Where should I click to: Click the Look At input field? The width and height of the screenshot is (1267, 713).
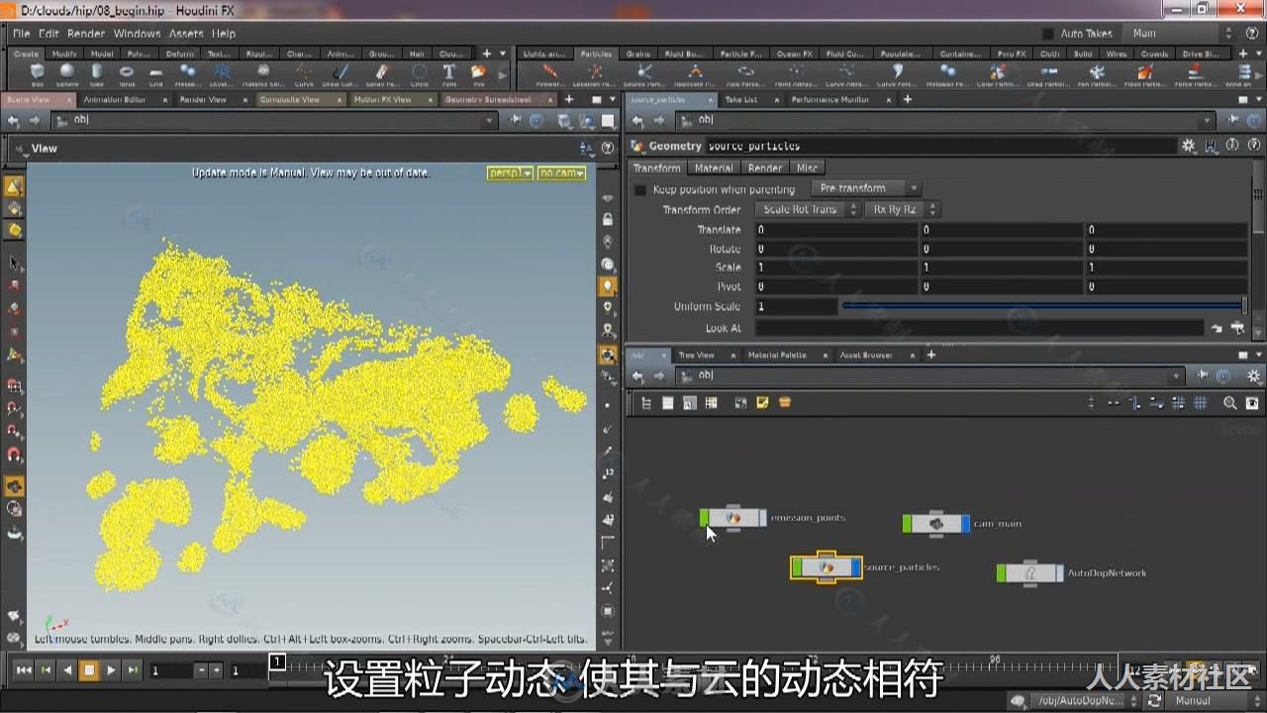click(980, 328)
